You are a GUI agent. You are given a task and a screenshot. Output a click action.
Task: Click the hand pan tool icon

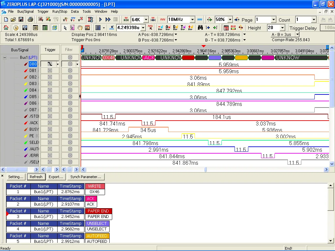(x=80, y=28)
